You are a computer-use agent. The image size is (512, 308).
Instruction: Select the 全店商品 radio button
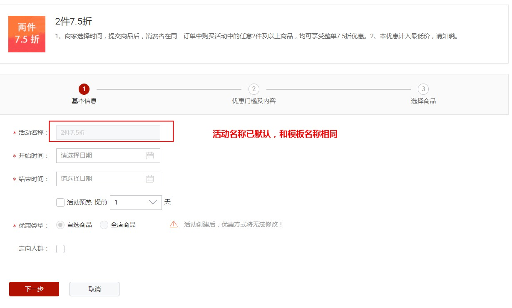point(104,224)
